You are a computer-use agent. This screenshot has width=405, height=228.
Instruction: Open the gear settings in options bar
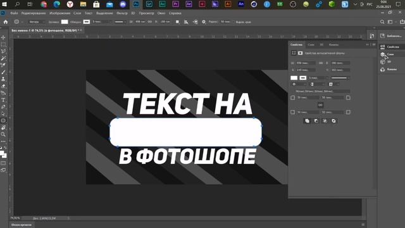[x=204, y=22]
